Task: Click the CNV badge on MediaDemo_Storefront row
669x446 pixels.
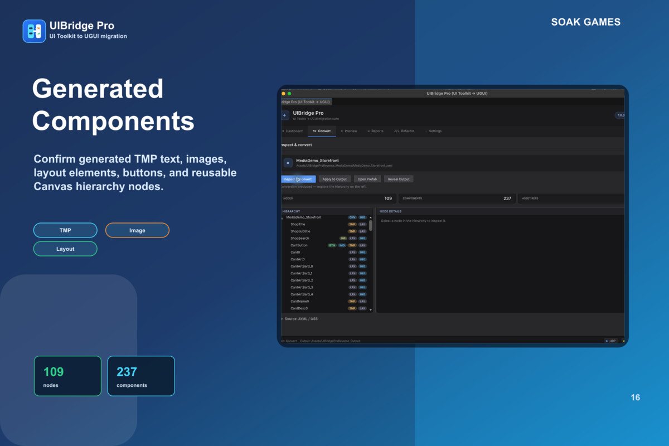Action: coord(352,217)
